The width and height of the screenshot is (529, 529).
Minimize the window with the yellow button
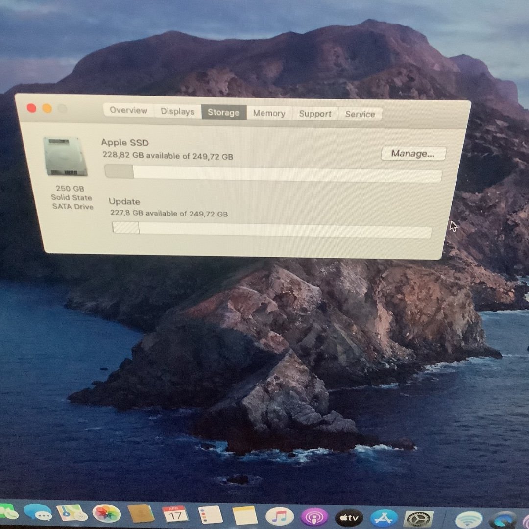[x=47, y=108]
